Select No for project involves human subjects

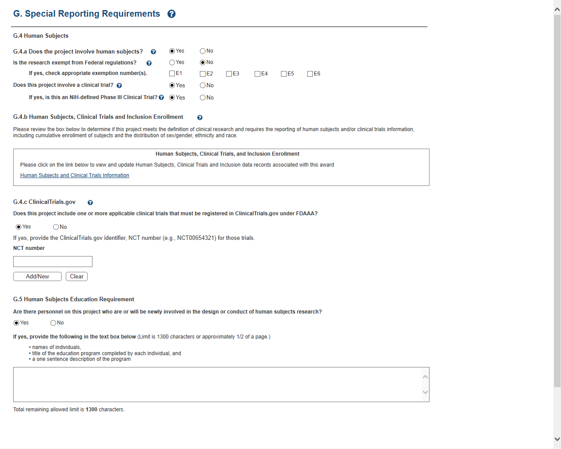tap(202, 51)
